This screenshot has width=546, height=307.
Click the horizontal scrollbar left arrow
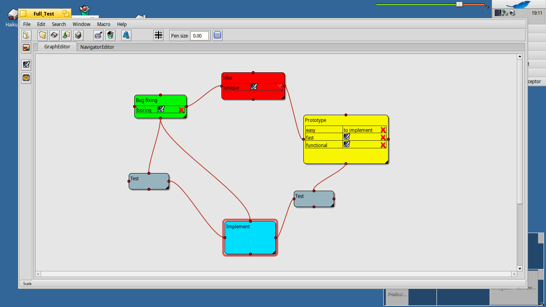coord(38,274)
